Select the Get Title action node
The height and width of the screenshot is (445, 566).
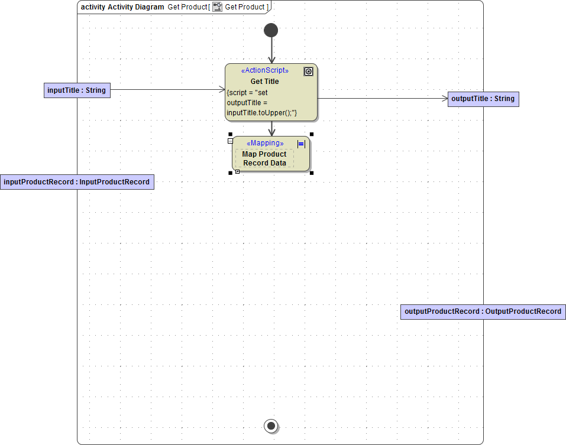tap(264, 81)
